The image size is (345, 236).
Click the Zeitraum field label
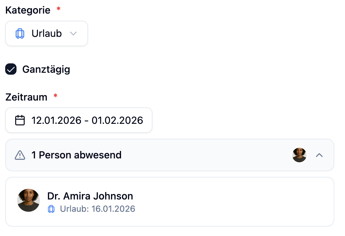(x=26, y=97)
